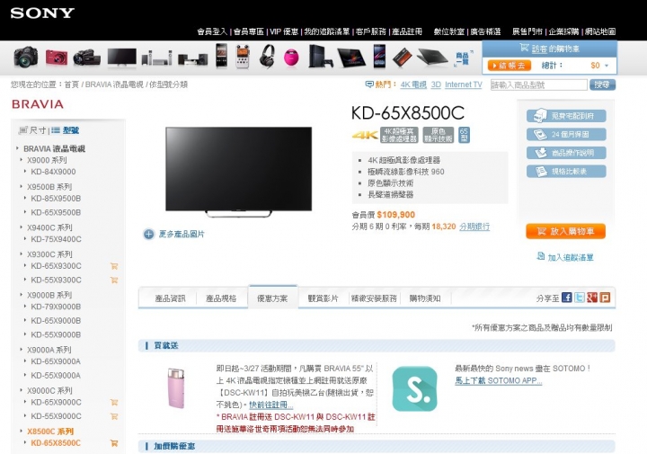The width and height of the screenshot is (647, 454).
Task: Expand X9300C 系列 tree node
Action: (22, 254)
